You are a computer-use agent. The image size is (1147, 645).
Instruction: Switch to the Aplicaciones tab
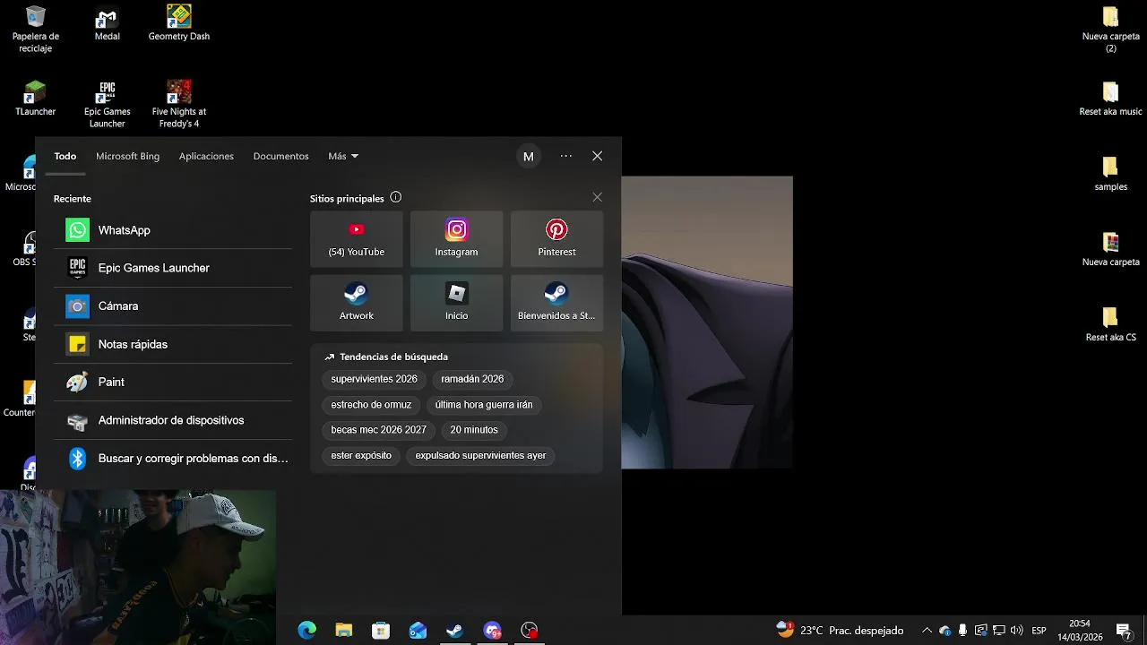click(206, 156)
